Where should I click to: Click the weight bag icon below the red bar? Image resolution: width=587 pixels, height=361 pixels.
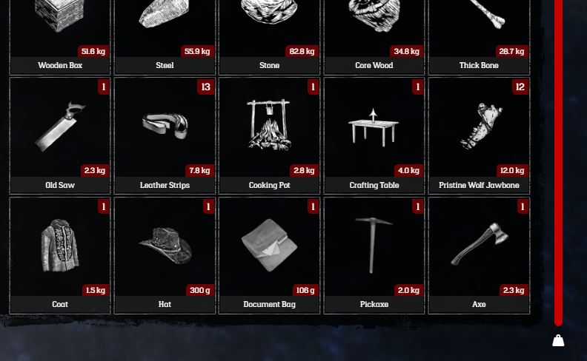[x=558, y=340]
